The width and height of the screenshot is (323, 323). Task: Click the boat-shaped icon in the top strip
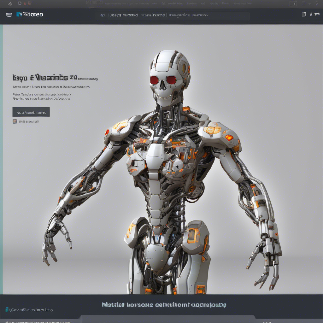10,4
